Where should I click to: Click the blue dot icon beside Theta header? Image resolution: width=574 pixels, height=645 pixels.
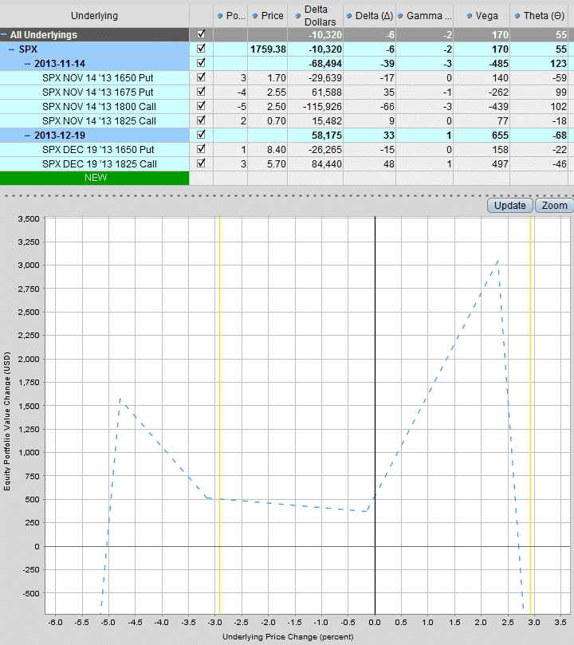(517, 16)
